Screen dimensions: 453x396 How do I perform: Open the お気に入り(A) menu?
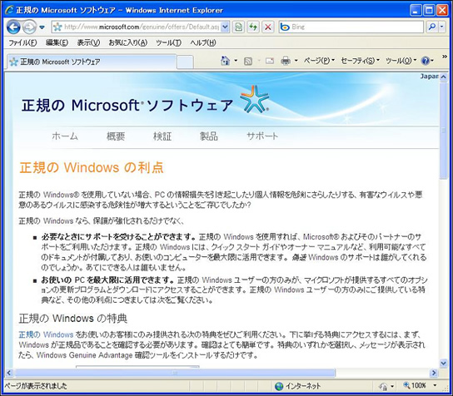127,42
